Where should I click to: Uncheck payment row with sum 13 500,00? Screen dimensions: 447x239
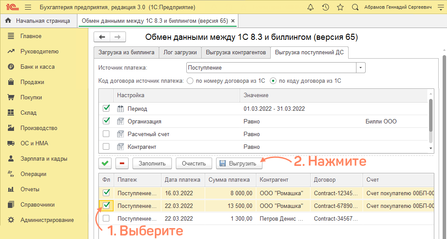pyautogui.click(x=106, y=205)
